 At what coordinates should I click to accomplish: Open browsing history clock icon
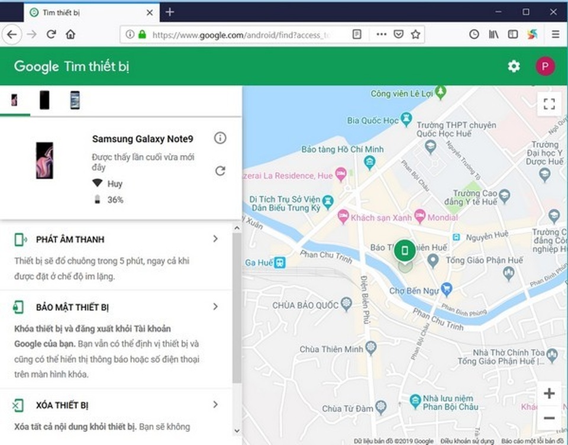(474, 34)
